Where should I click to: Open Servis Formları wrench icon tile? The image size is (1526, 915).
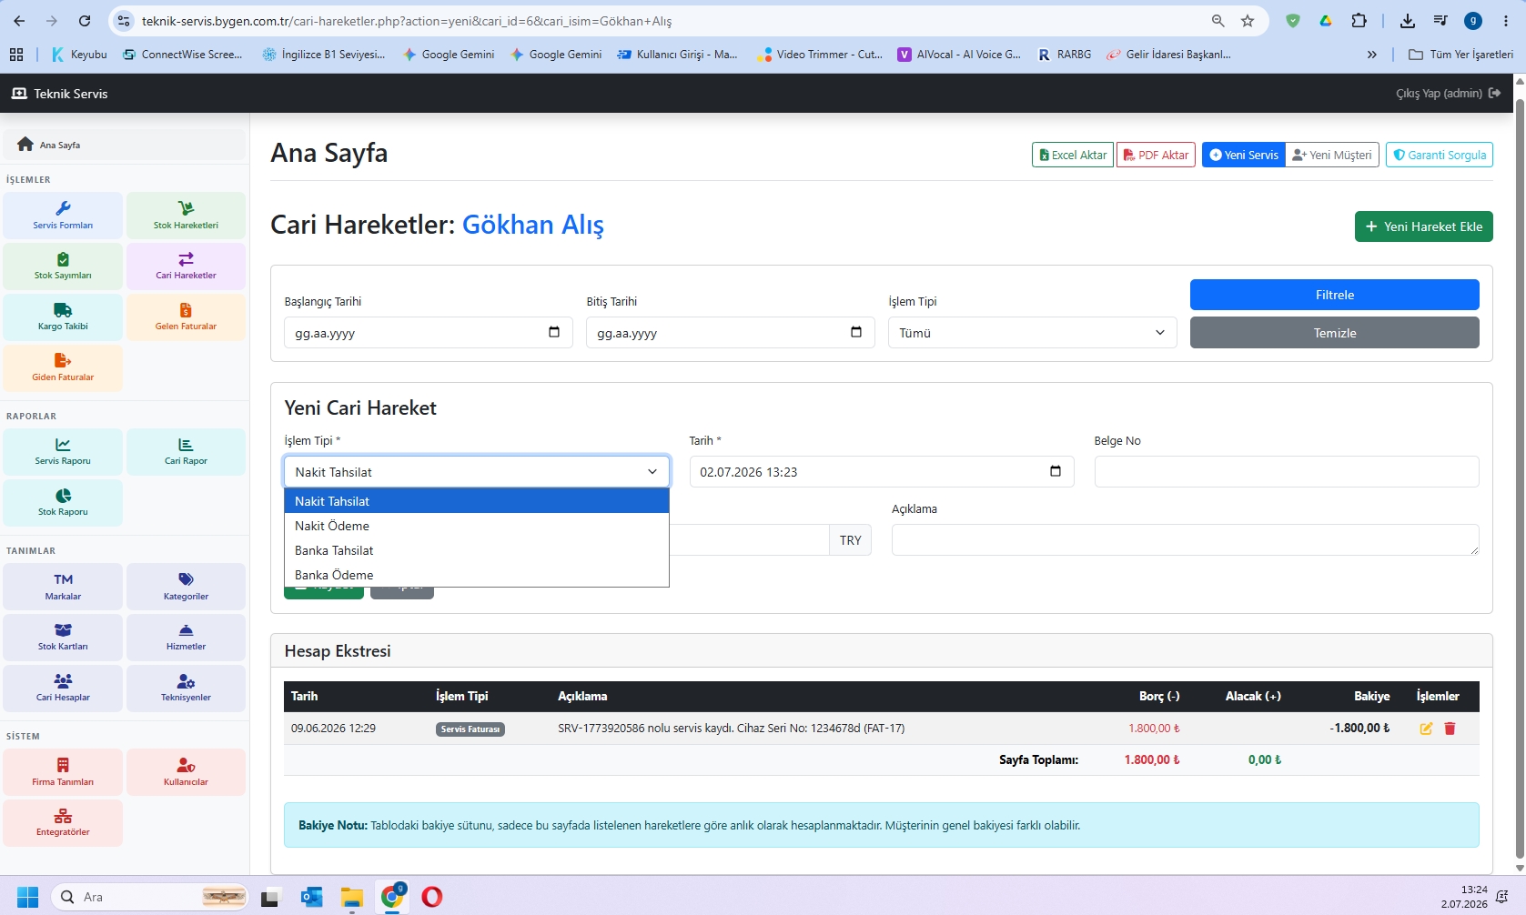pyautogui.click(x=63, y=216)
